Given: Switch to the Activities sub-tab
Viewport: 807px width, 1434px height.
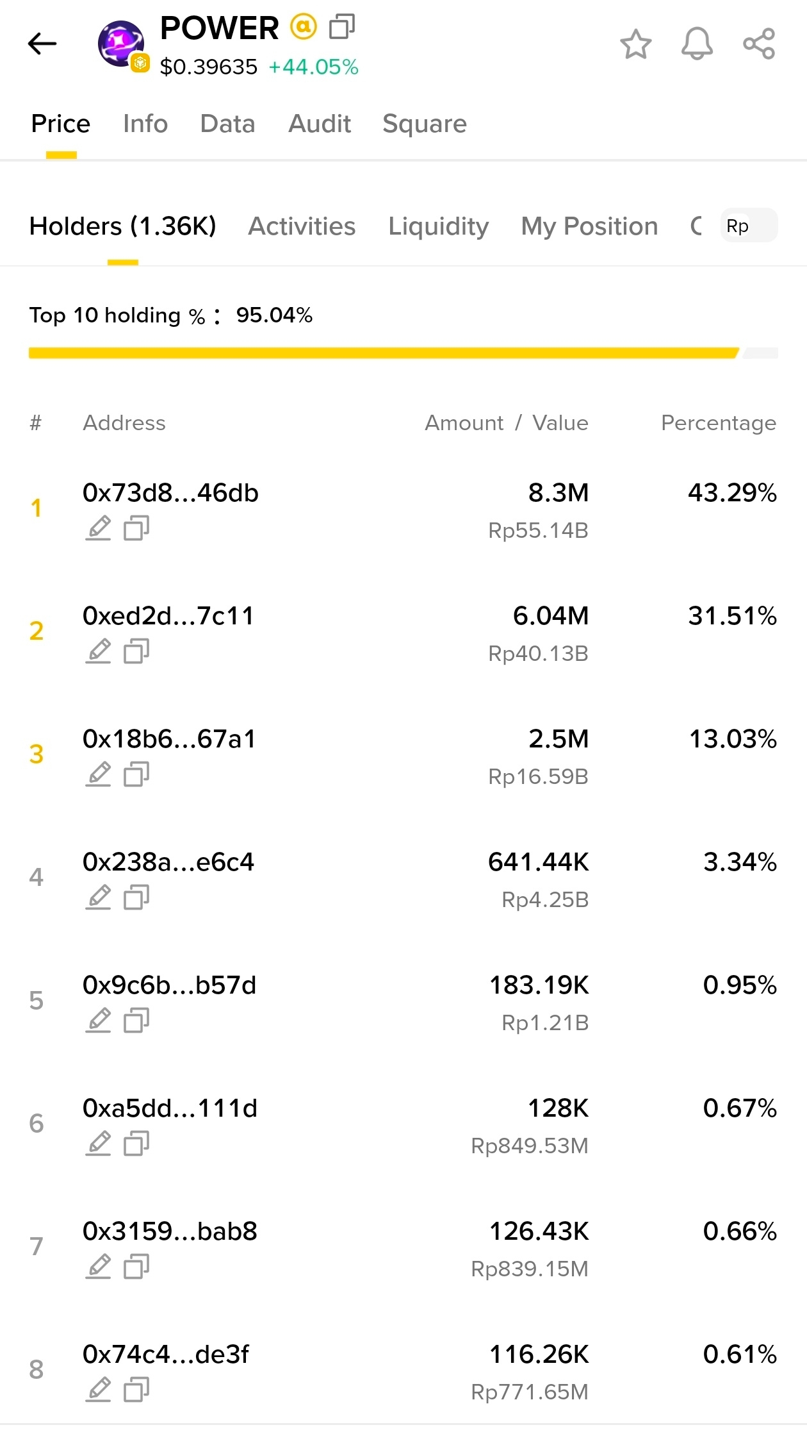Looking at the screenshot, I should [x=302, y=226].
